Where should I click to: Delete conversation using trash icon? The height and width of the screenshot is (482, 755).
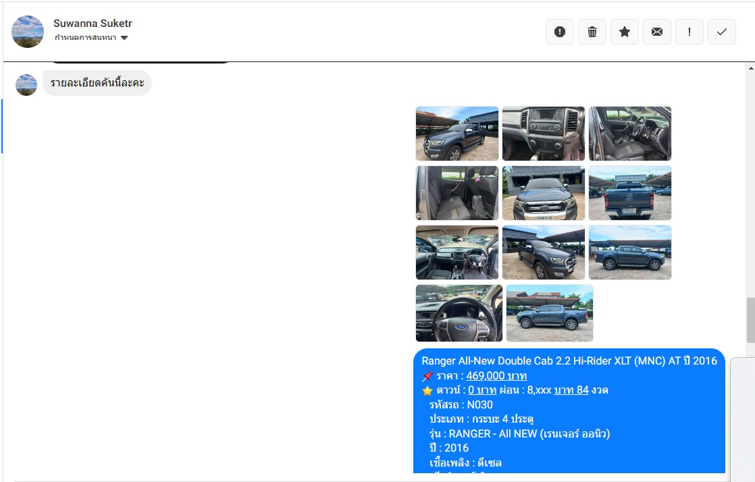point(592,32)
